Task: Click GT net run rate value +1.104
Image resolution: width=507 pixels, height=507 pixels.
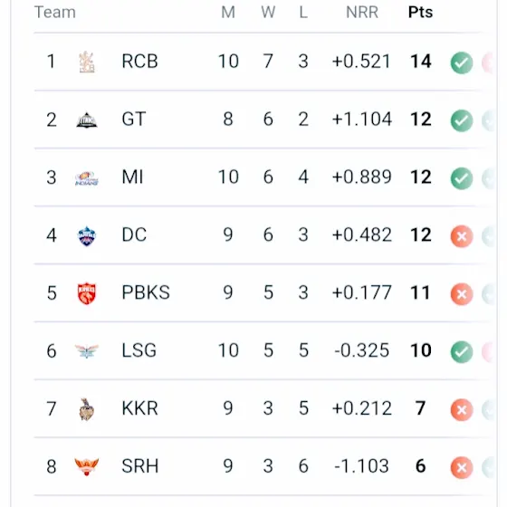Action: click(x=362, y=119)
